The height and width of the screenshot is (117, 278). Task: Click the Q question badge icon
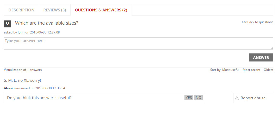tap(8, 23)
